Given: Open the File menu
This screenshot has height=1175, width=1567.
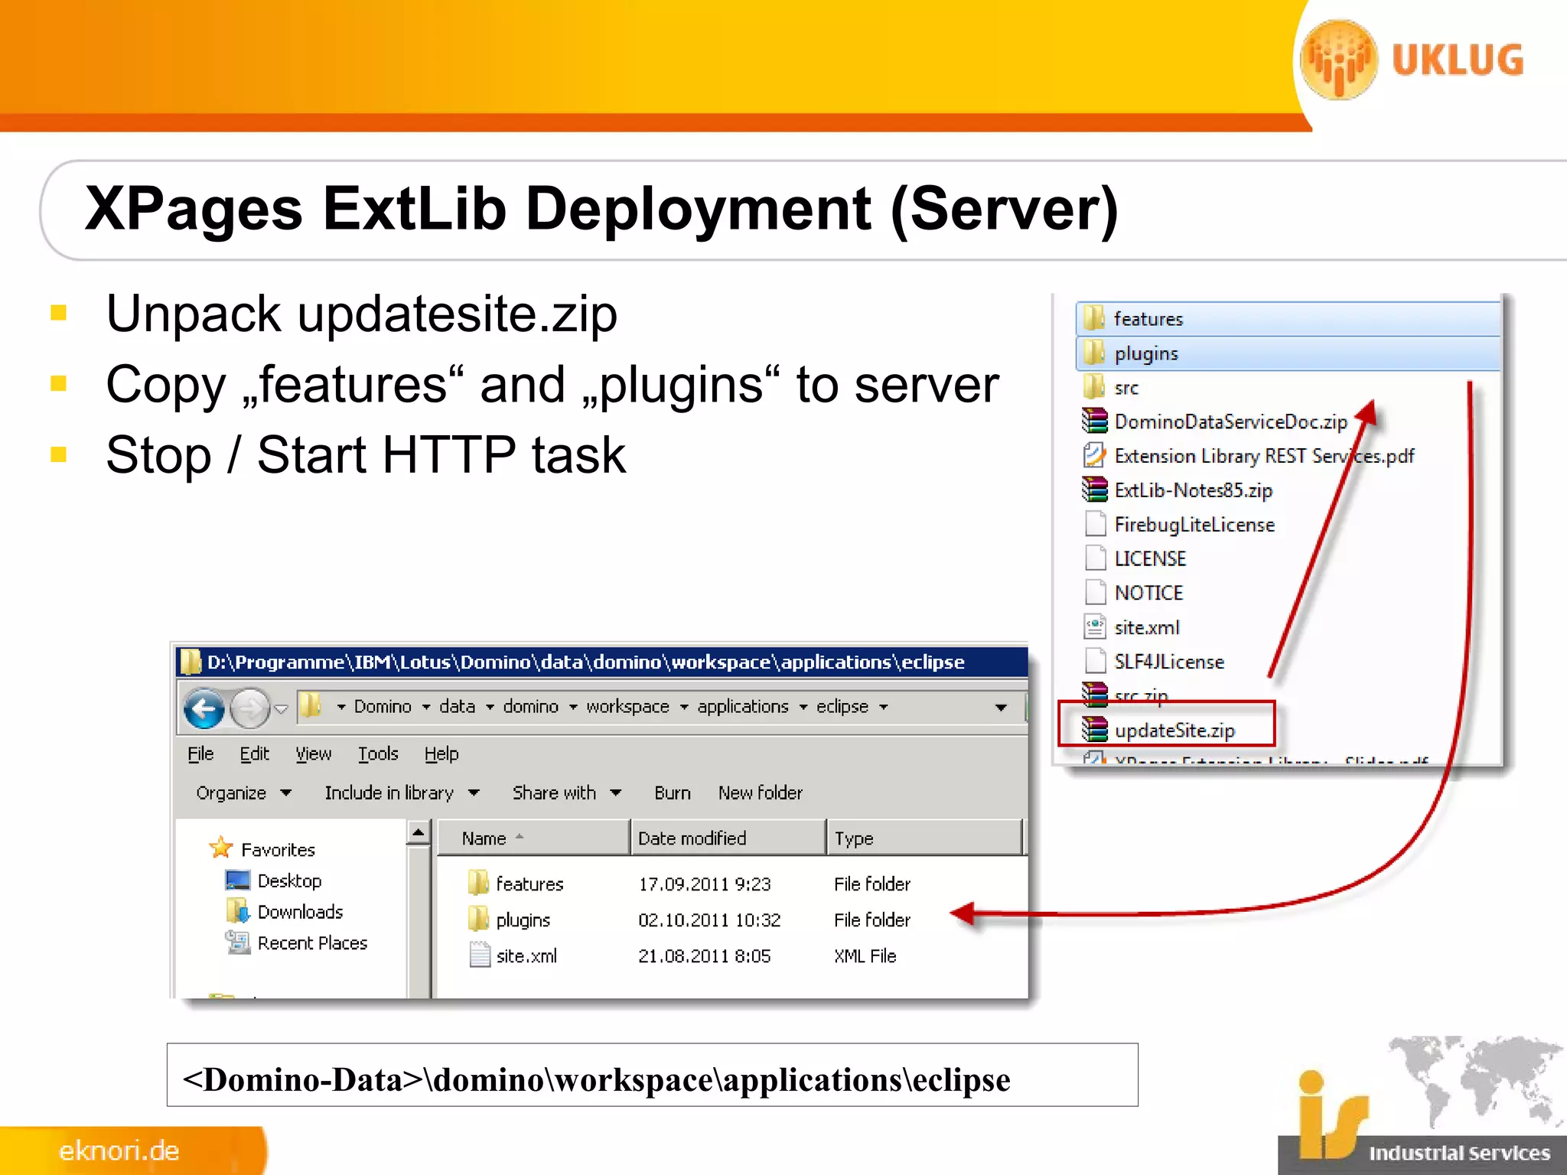Looking at the screenshot, I should point(200,754).
